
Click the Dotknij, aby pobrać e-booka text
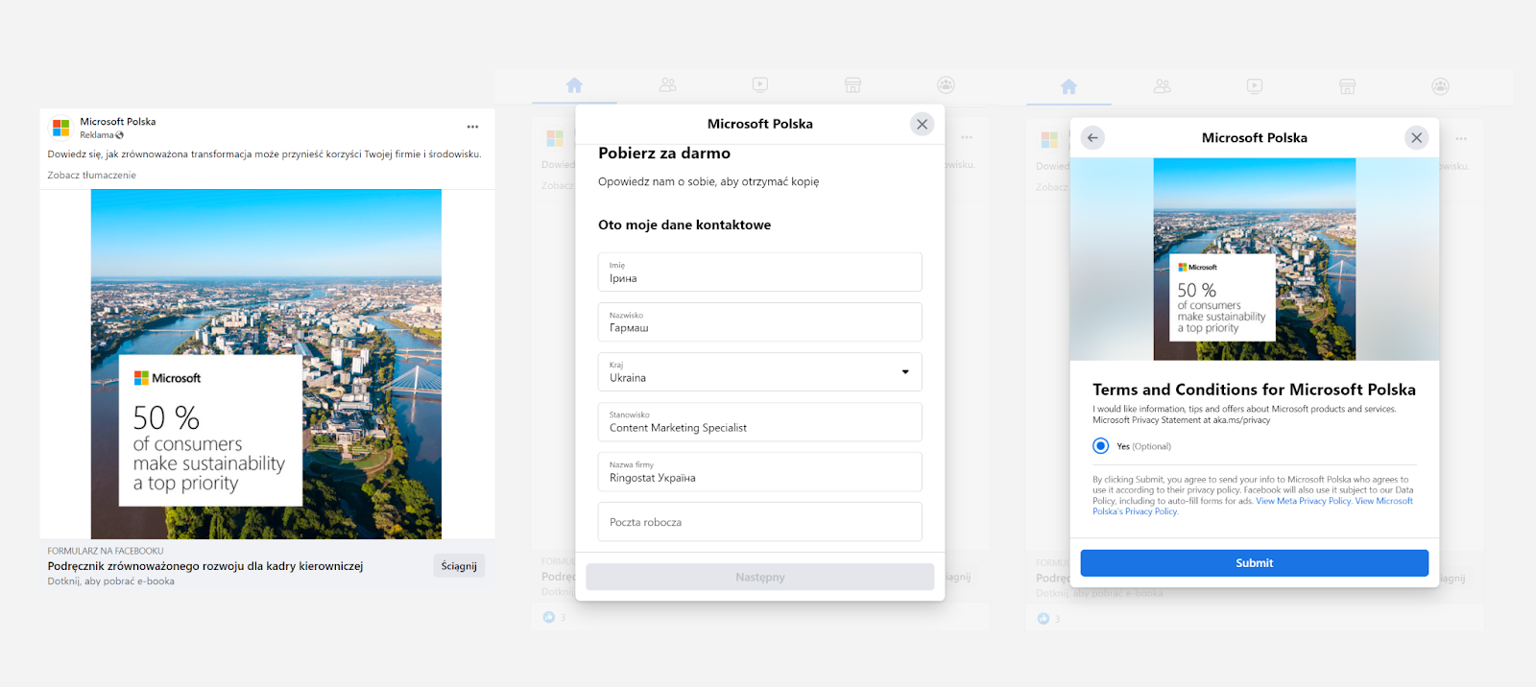(111, 581)
